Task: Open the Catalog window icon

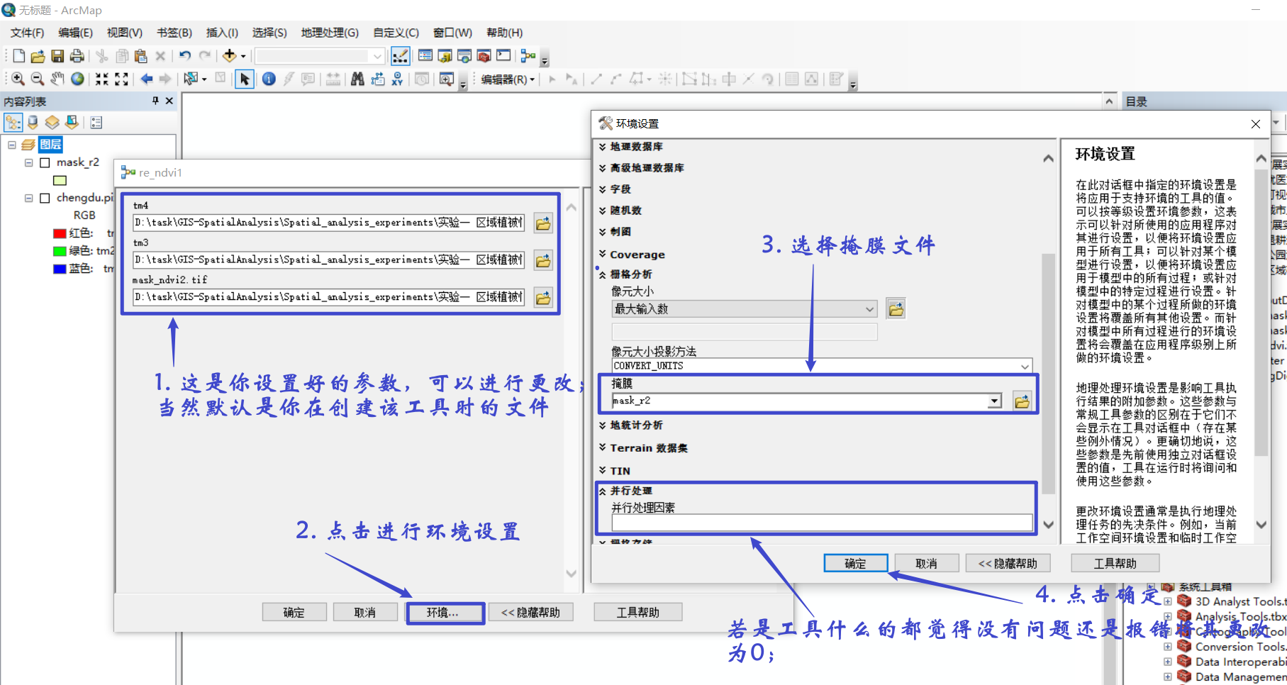Action: click(445, 56)
